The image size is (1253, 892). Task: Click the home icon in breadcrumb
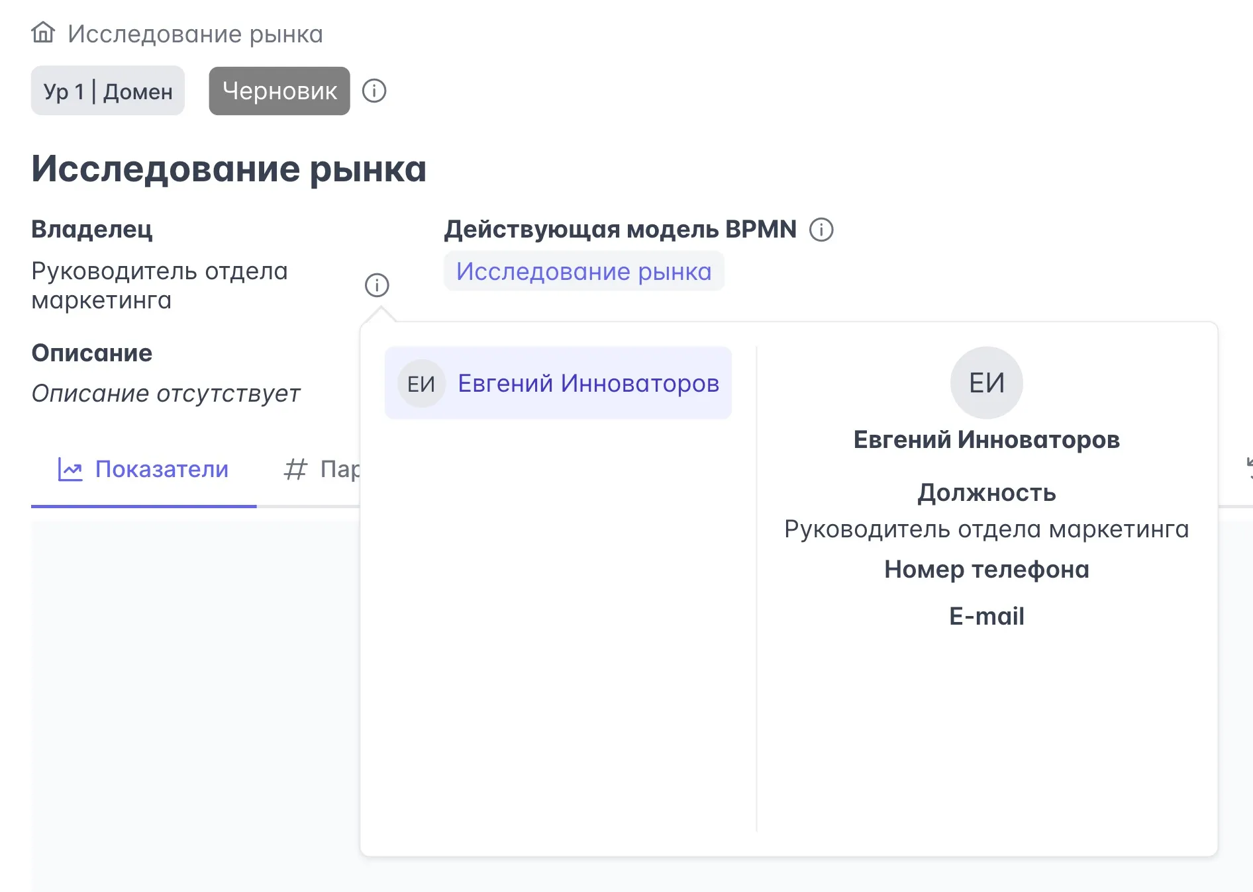[43, 32]
